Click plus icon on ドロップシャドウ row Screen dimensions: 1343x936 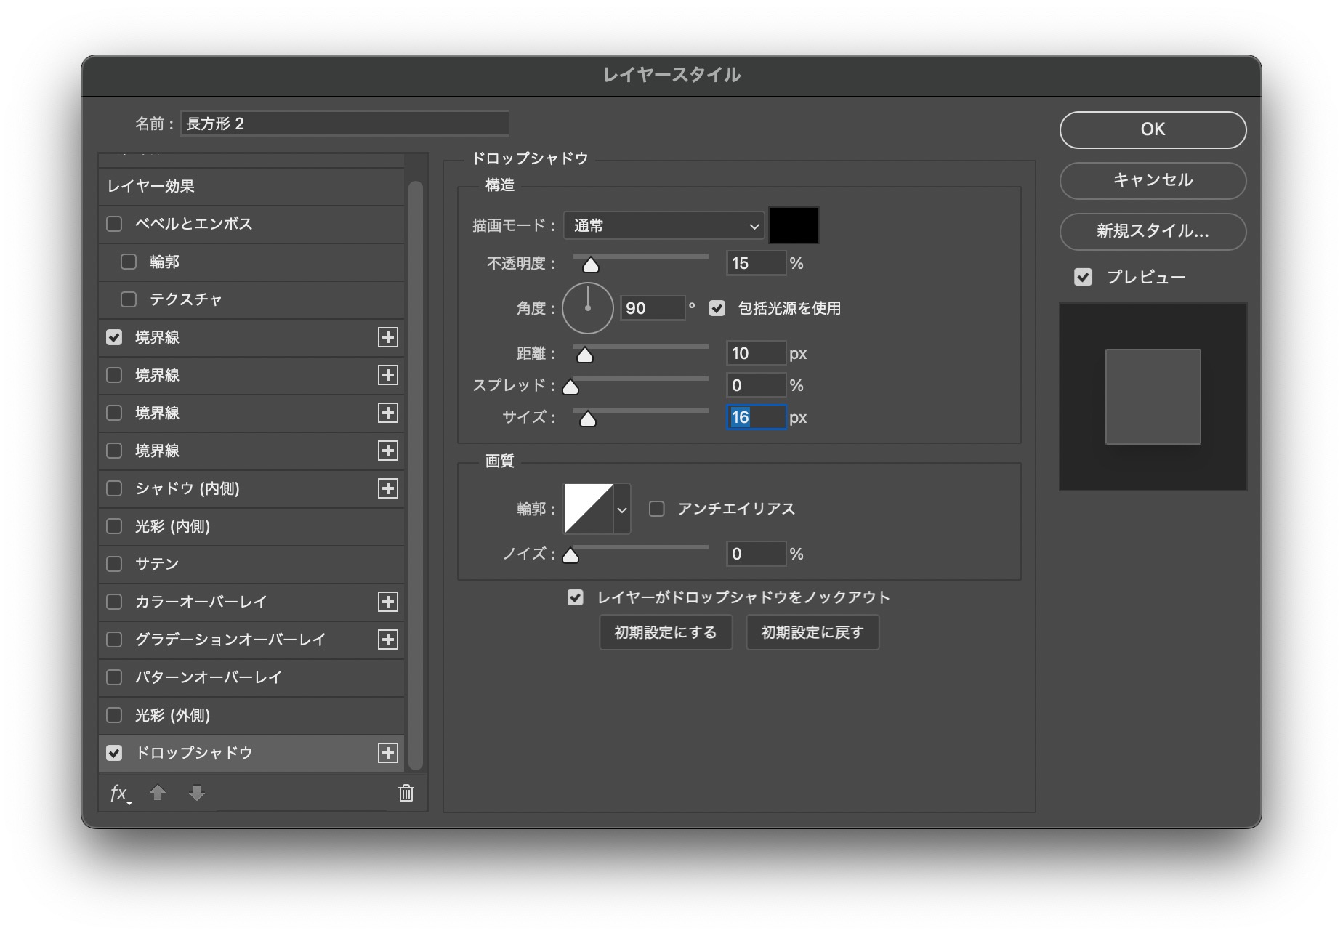point(388,753)
